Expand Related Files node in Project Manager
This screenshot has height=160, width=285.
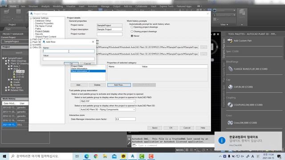(6, 90)
